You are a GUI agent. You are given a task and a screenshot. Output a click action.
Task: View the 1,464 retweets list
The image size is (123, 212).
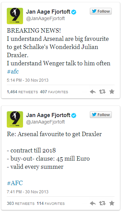tap(22, 92)
